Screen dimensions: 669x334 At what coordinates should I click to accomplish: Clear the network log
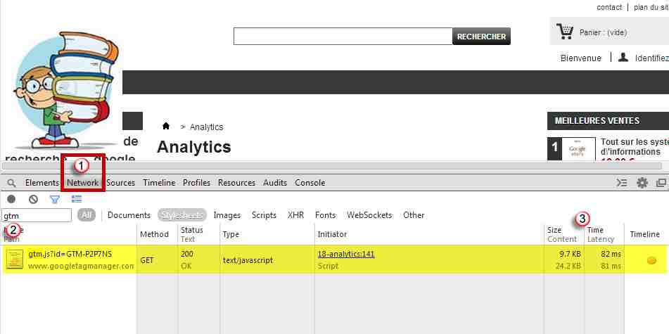point(33,199)
